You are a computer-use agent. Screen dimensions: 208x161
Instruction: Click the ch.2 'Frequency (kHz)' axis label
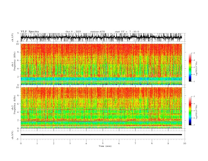(15, 105)
